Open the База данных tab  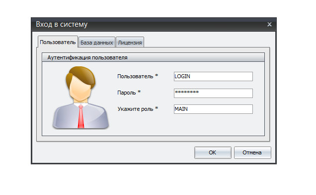coord(97,43)
